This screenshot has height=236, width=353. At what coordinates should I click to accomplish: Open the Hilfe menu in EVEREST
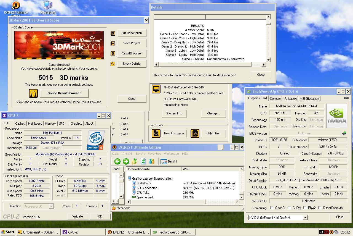(185, 154)
